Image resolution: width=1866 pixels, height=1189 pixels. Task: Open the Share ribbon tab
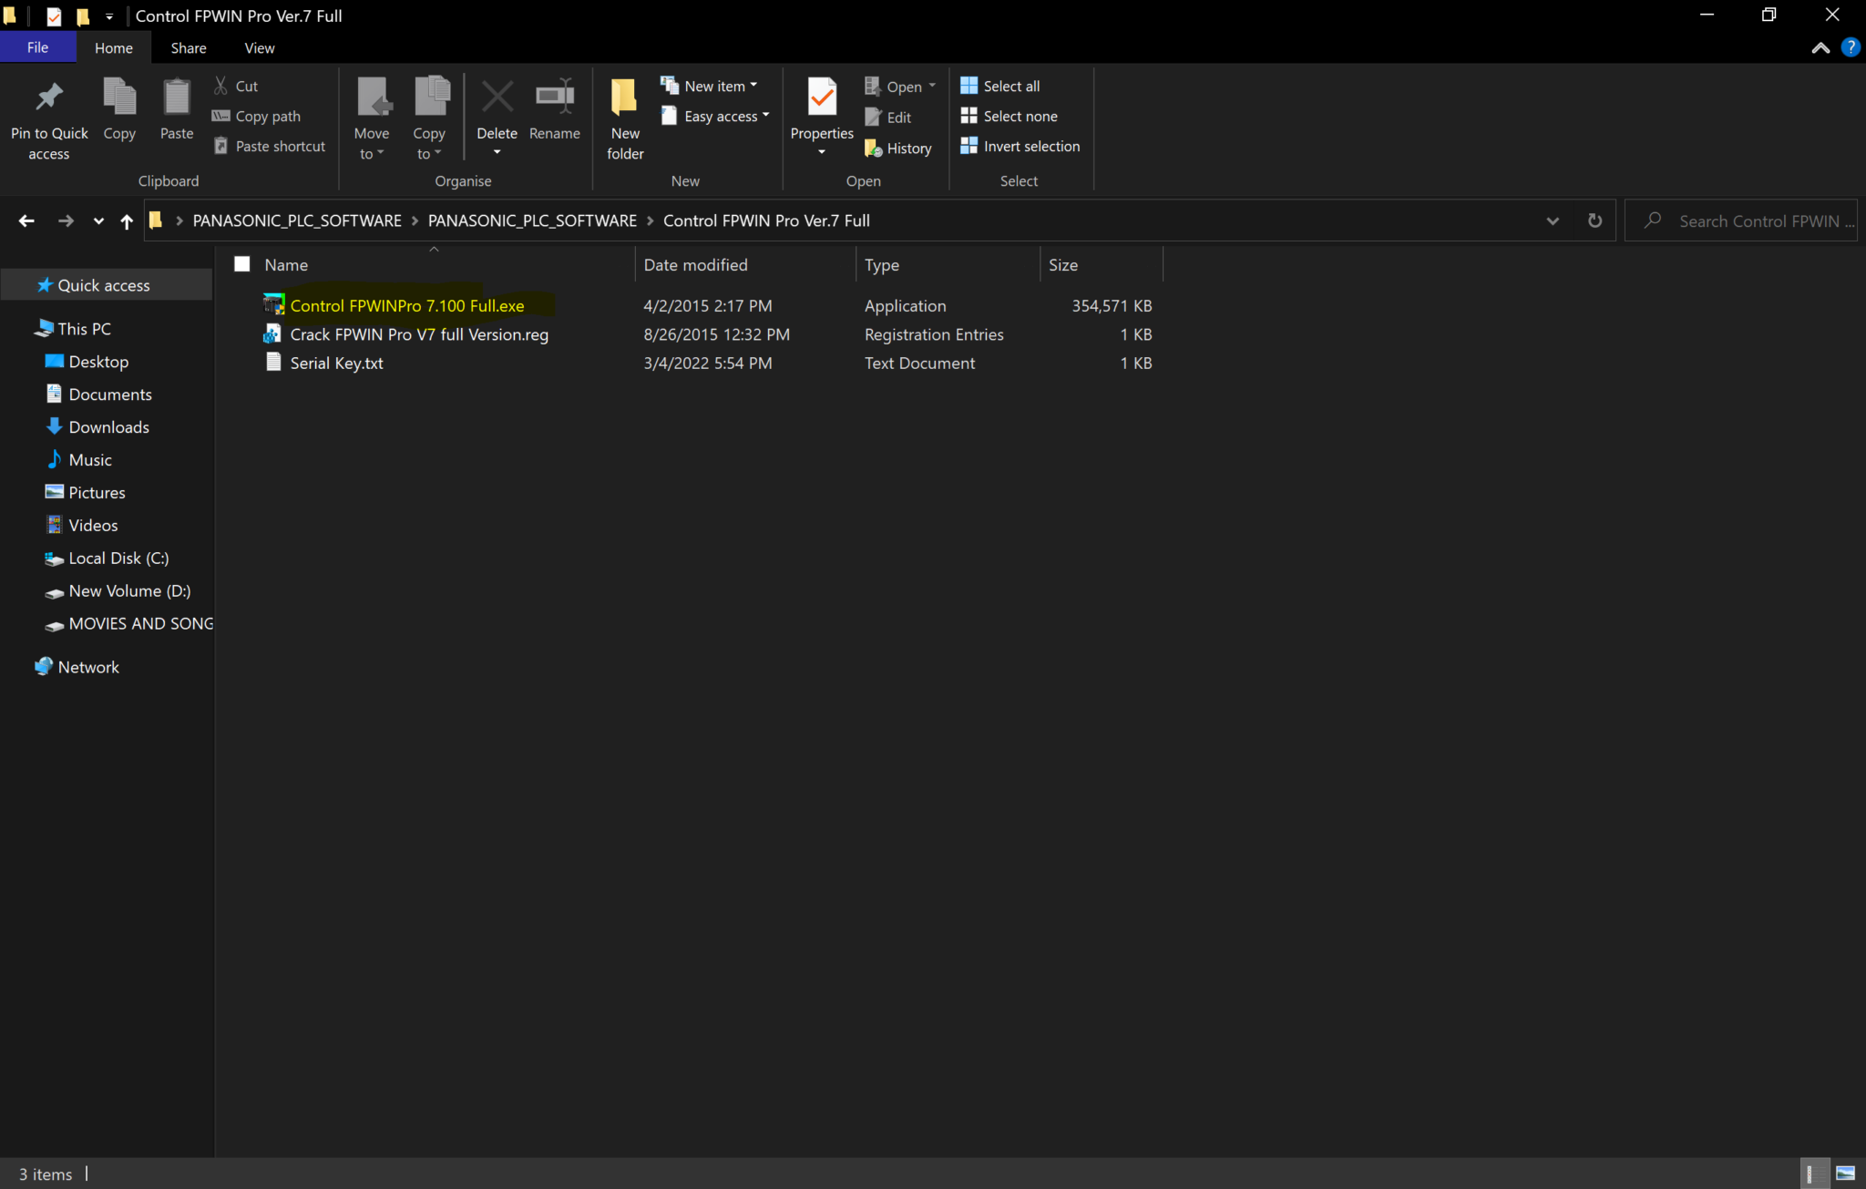coord(189,47)
